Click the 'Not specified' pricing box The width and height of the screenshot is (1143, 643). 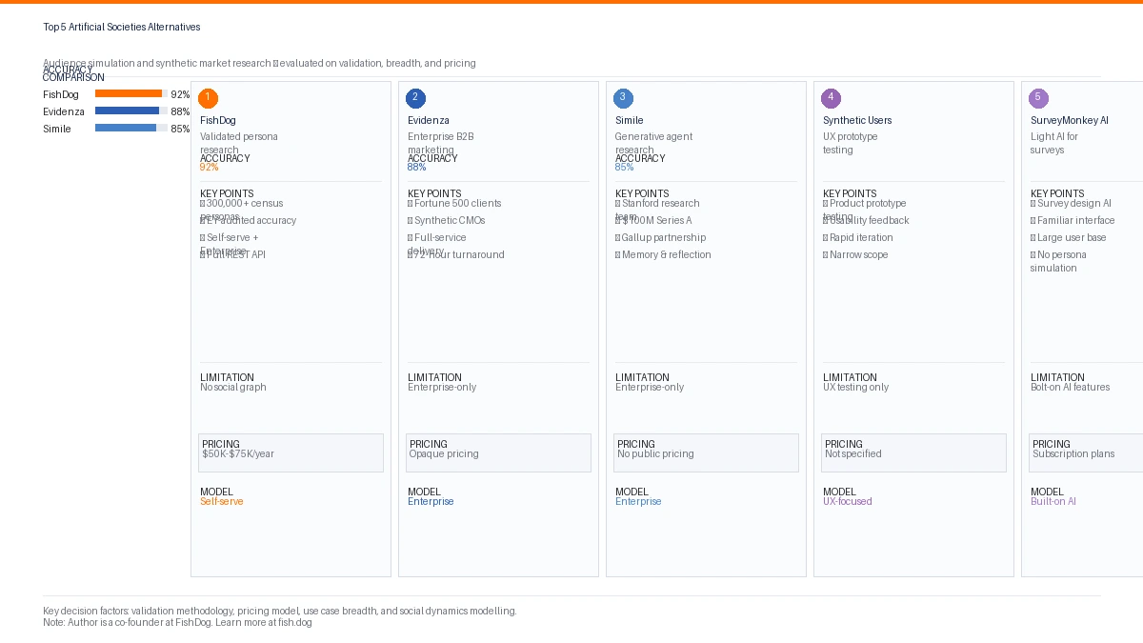click(913, 453)
